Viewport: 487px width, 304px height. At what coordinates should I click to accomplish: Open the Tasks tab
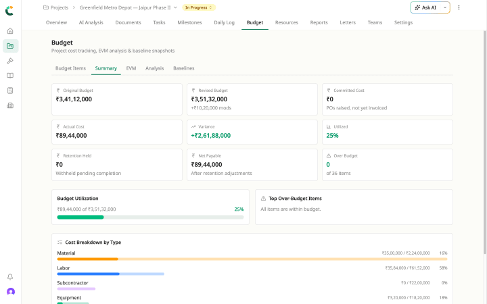[159, 22]
